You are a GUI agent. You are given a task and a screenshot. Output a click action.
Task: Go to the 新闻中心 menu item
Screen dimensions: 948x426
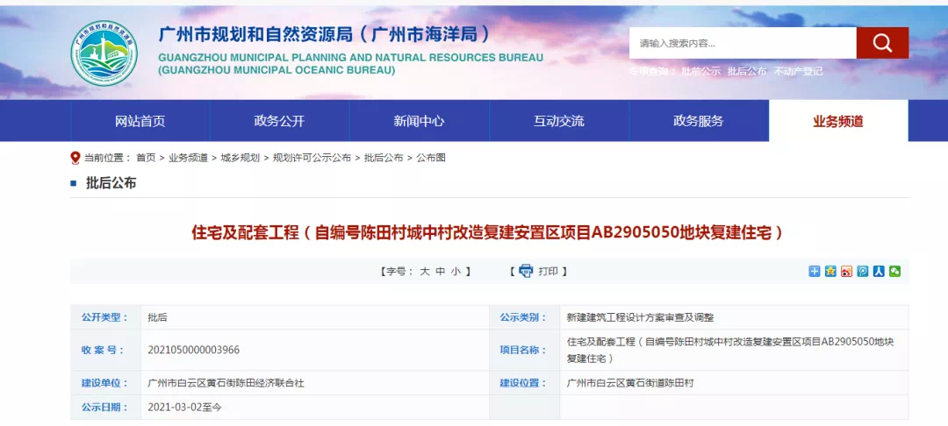[419, 121]
